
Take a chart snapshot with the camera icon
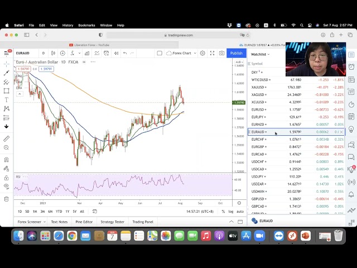click(x=221, y=53)
